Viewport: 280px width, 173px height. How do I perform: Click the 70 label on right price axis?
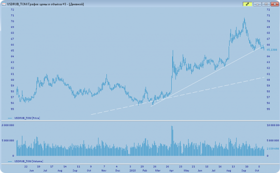[x=268, y=21]
